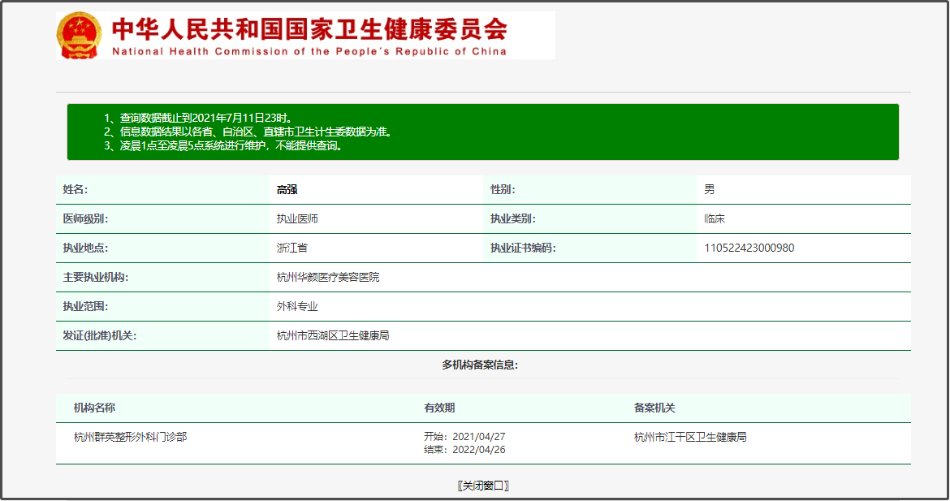Select the entry 杭州群英整形外科门诊部
This screenshot has height=501, width=950.
pyautogui.click(x=130, y=437)
